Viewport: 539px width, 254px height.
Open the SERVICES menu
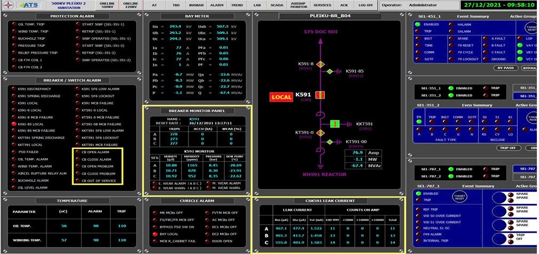point(323,5)
